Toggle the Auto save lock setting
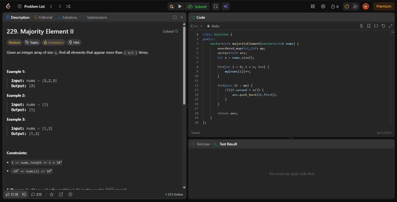Viewport: 397px width, 202px height. point(213,26)
